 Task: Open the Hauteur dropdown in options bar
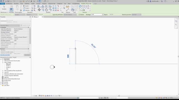coord(20,15)
